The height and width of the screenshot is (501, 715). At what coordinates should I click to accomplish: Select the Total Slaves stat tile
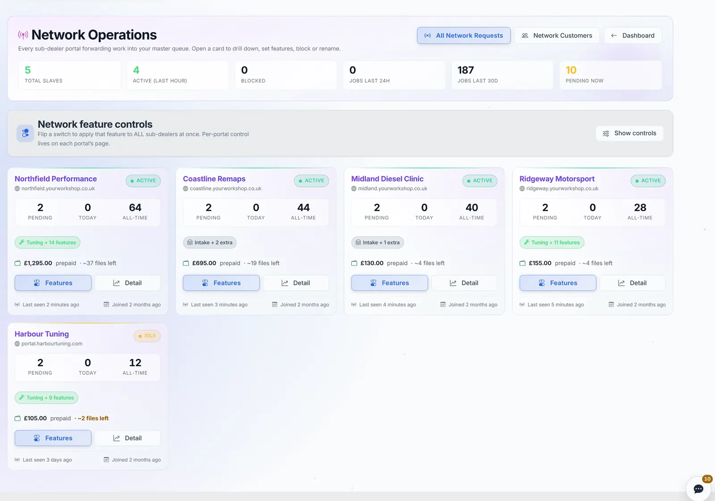pyautogui.click(x=70, y=75)
